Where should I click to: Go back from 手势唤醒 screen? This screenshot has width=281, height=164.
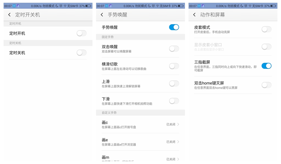[102, 15]
